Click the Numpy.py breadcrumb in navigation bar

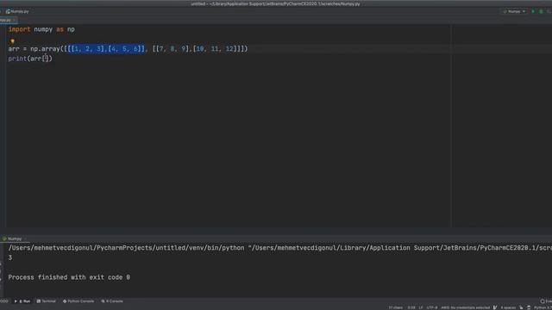pyautogui.click(x=17, y=11)
